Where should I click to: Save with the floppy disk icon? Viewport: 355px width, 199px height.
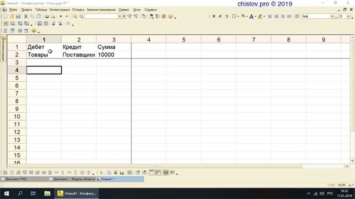18,16
